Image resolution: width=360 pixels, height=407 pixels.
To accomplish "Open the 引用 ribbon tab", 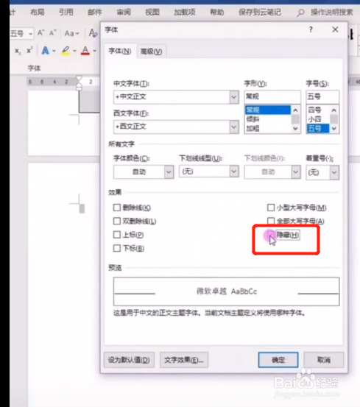I will coord(66,13).
